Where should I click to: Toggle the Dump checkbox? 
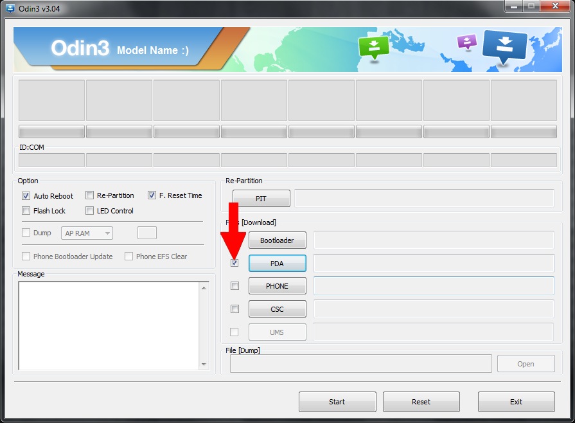tap(26, 233)
